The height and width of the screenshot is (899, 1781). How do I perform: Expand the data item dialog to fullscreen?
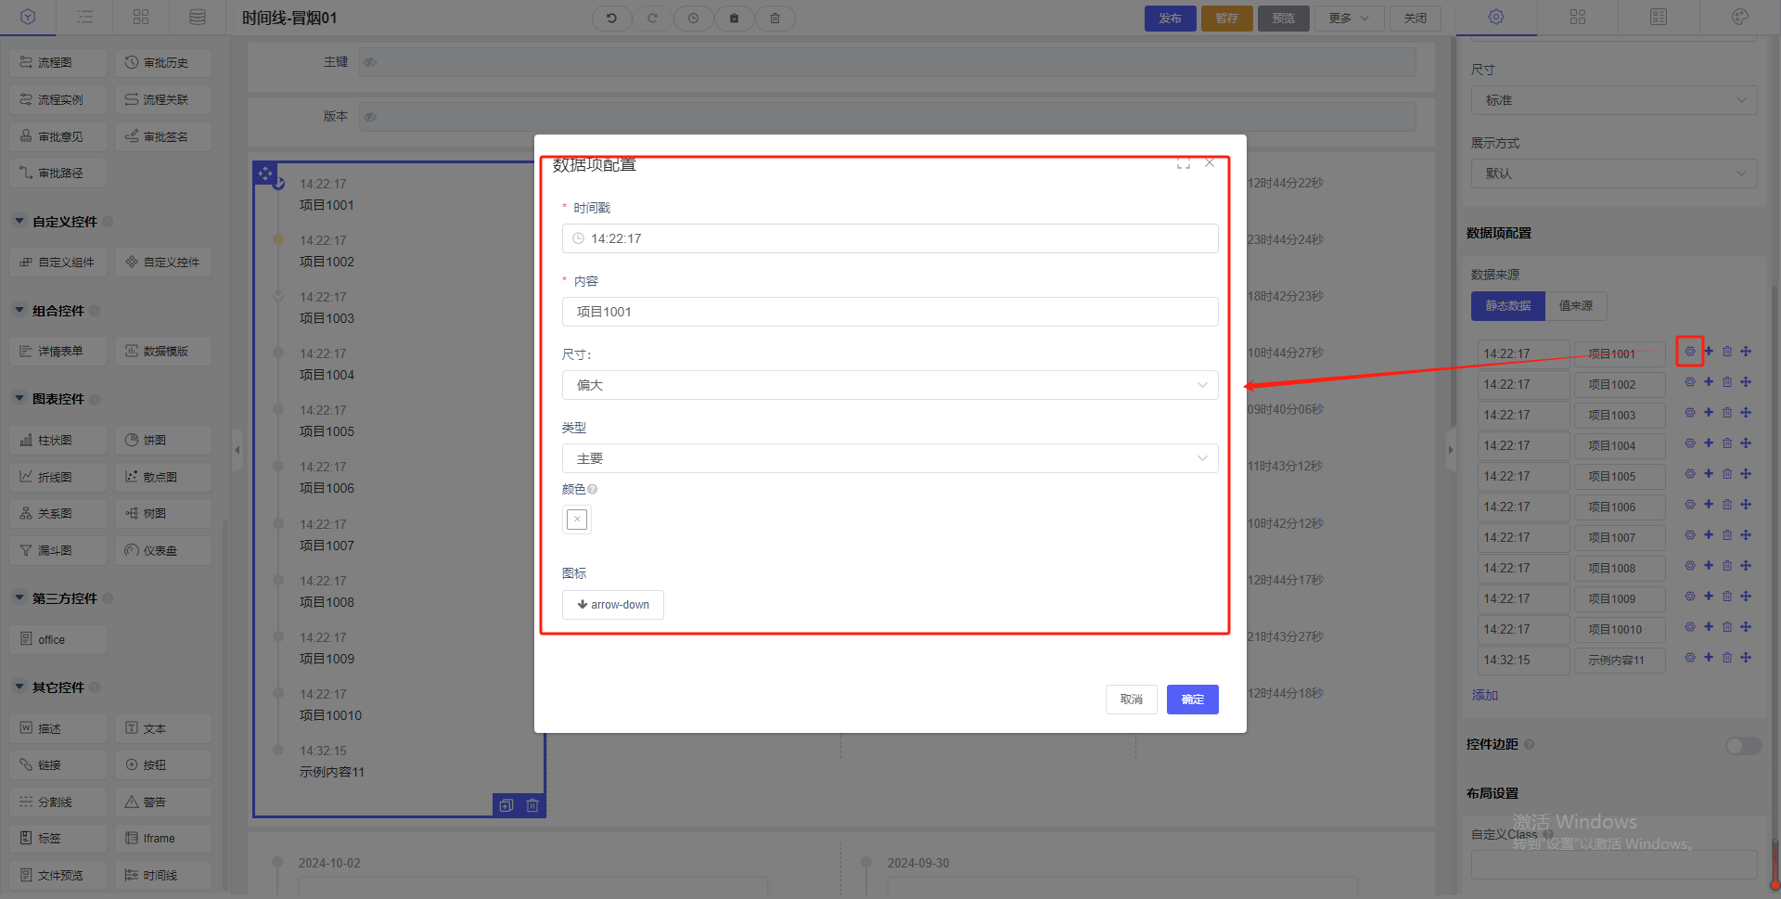pos(1183,164)
